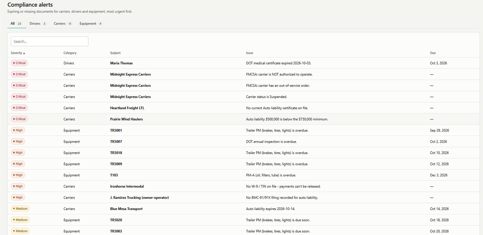Click the Critical badge for Maria Thomas
This screenshot has height=235, width=483.
19,63
